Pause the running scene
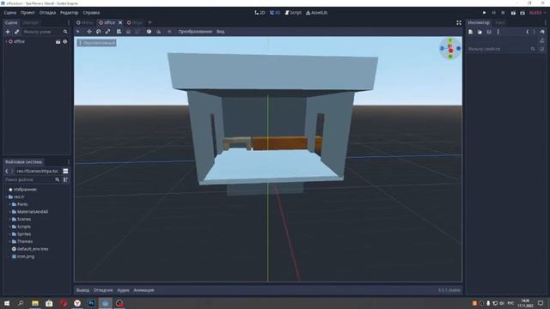The image size is (550, 309). (x=493, y=13)
